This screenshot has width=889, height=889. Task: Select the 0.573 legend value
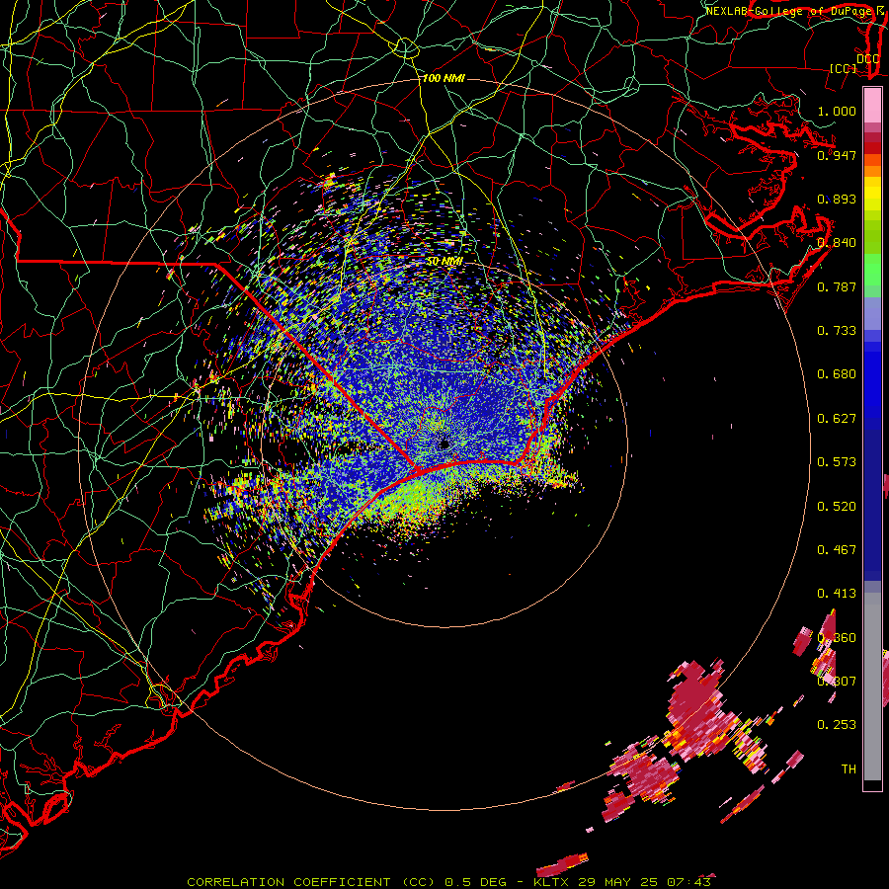(837, 462)
